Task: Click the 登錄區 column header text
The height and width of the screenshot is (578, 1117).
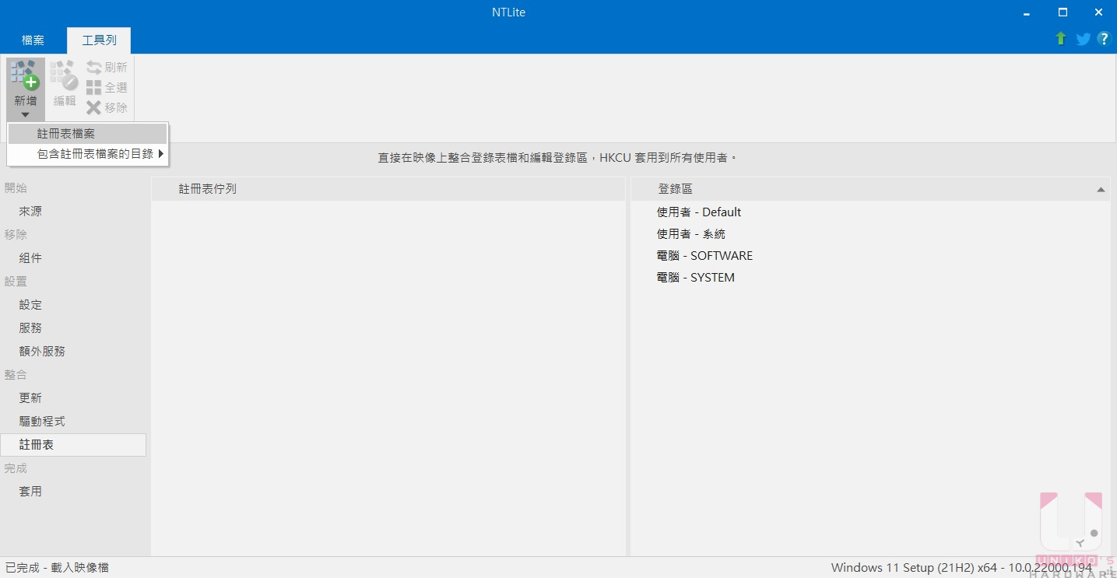Action: 675,189
